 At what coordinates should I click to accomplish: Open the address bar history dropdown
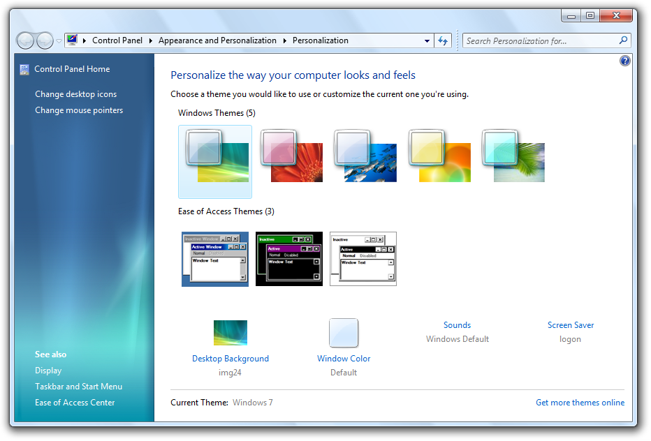(427, 40)
